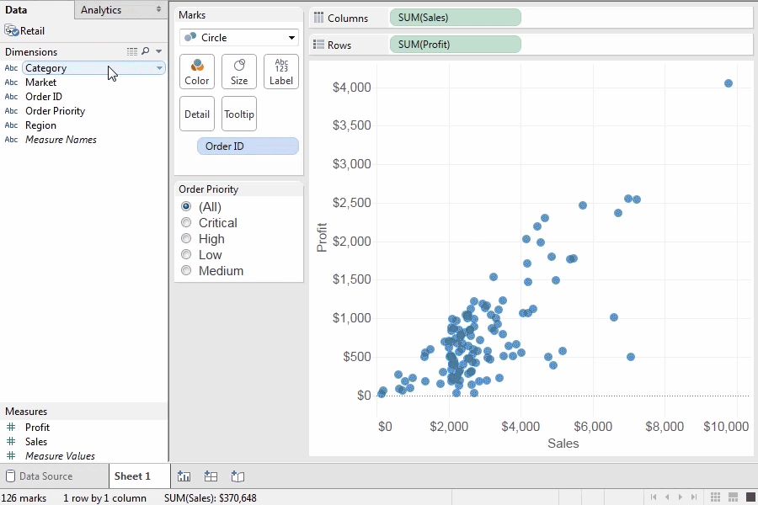This screenshot has width=758, height=505.
Task: Open the Data Source tab
Action: [45, 476]
